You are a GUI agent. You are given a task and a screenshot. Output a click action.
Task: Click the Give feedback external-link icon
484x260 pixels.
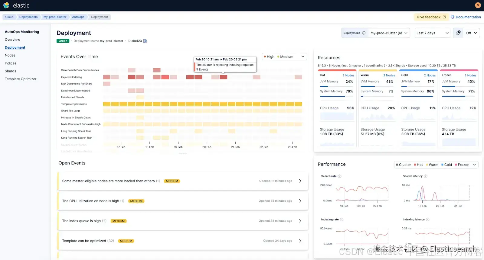pos(444,17)
